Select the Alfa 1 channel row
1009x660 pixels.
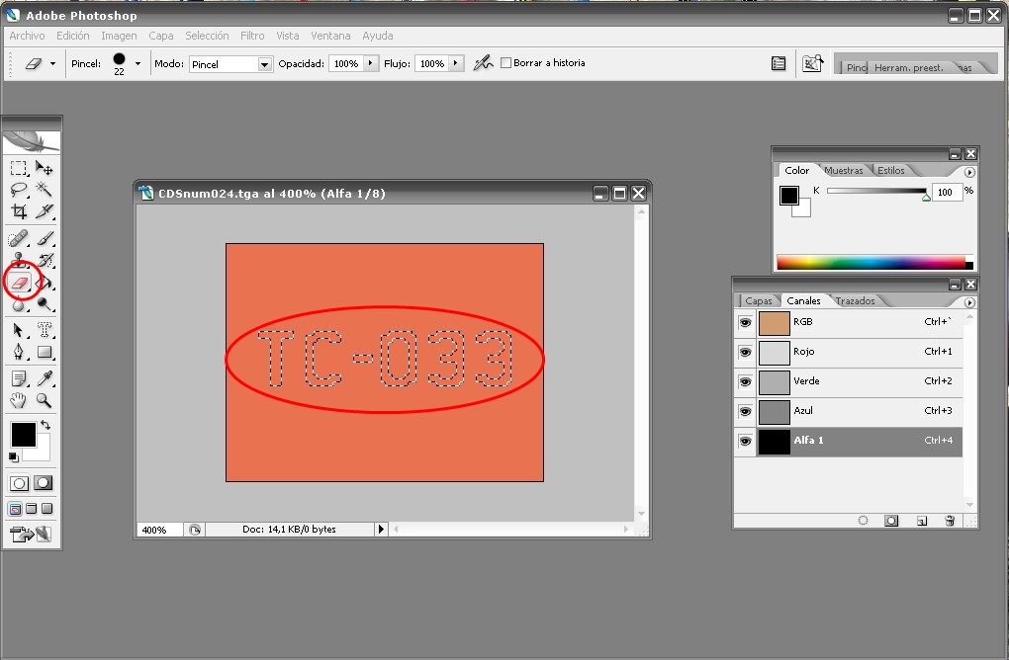[848, 442]
